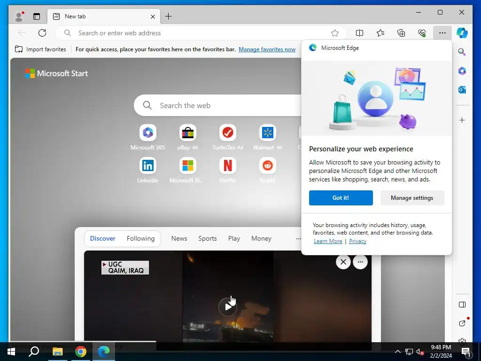Open the Reddit quick link

pos(267,170)
